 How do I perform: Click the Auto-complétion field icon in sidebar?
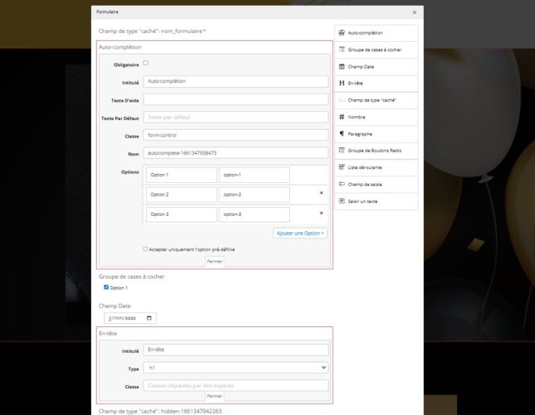342,33
